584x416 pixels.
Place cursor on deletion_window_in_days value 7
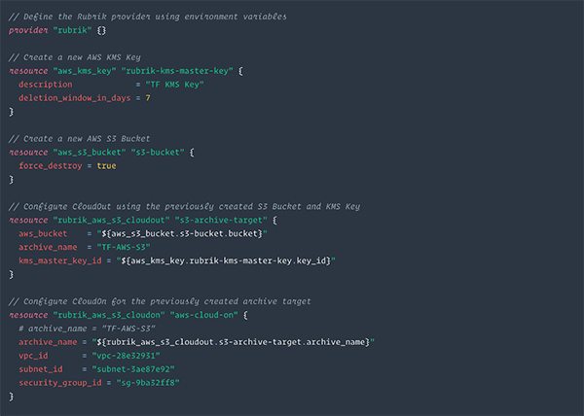tap(148, 98)
